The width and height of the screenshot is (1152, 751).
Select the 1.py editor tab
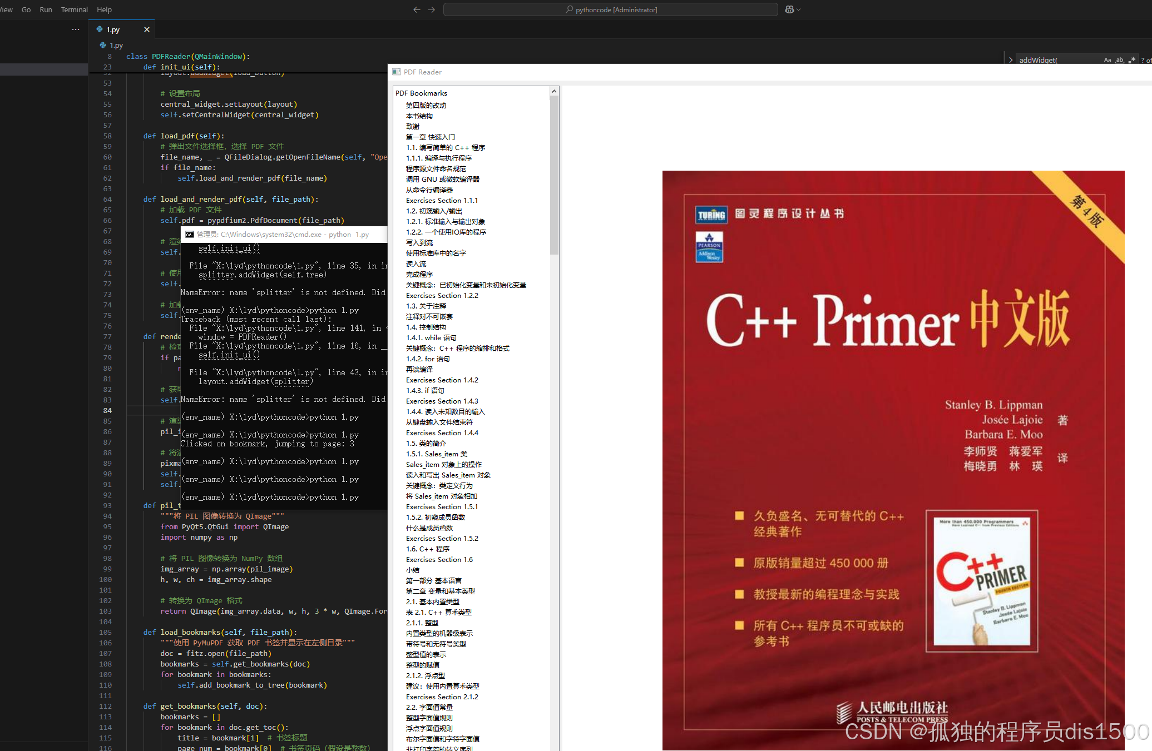click(x=114, y=29)
